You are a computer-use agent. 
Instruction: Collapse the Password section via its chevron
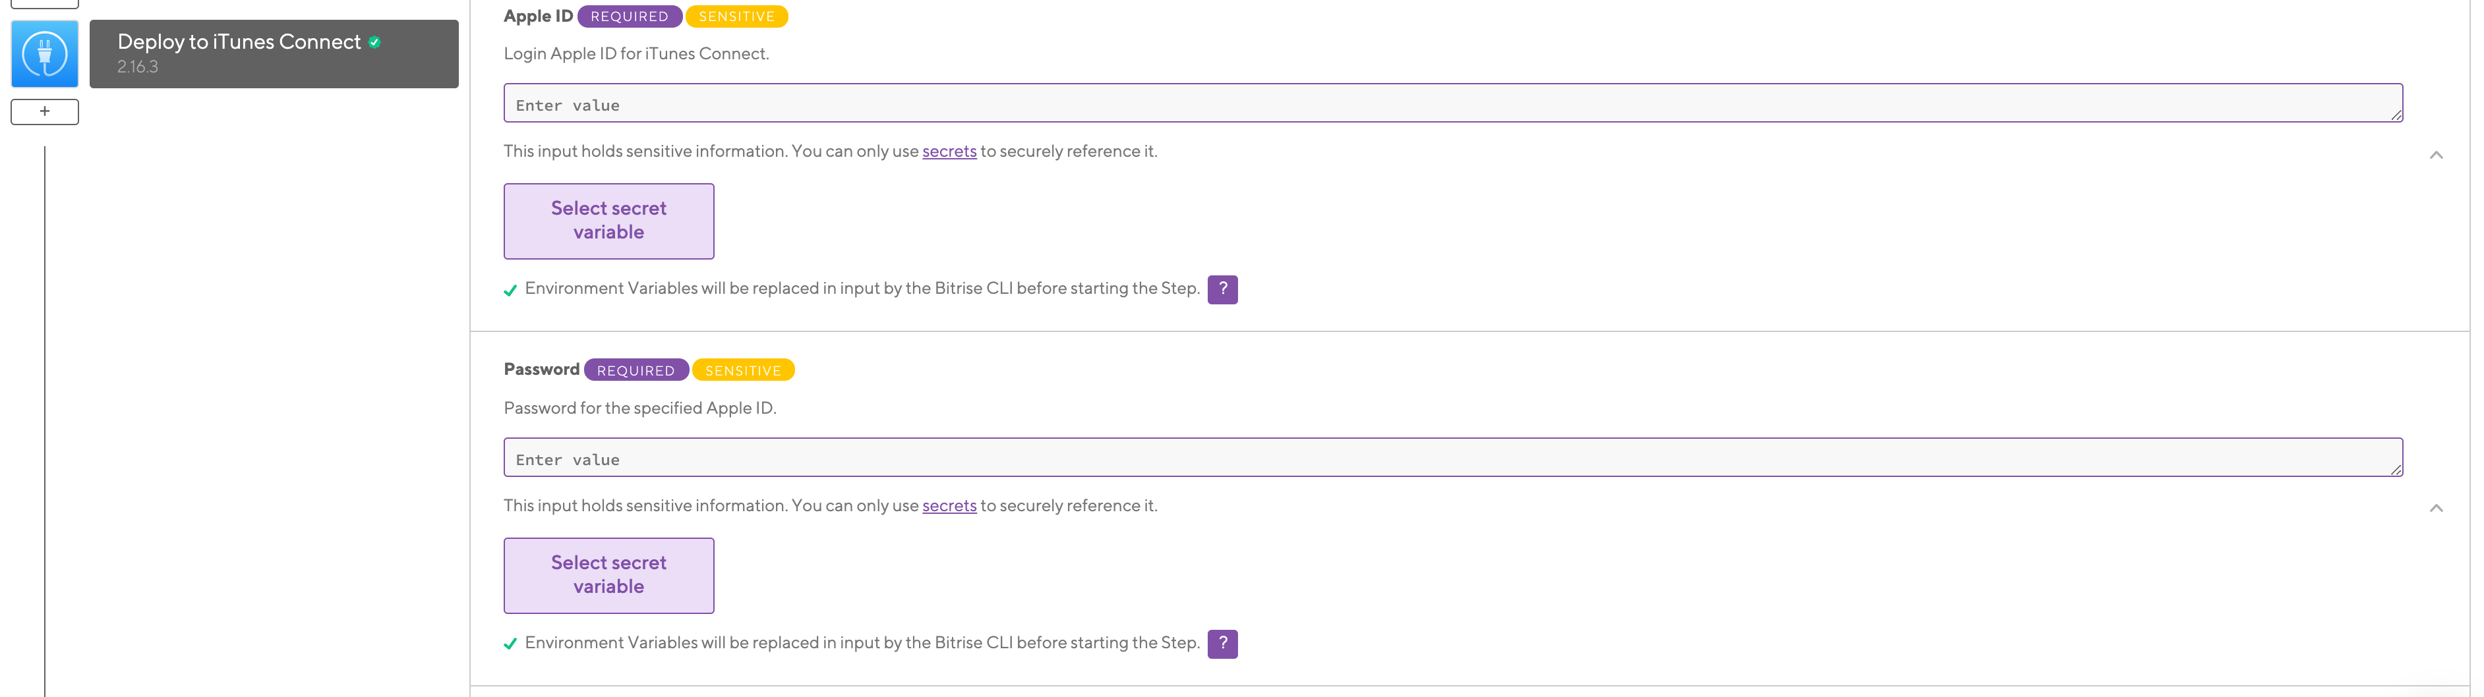point(2437,508)
